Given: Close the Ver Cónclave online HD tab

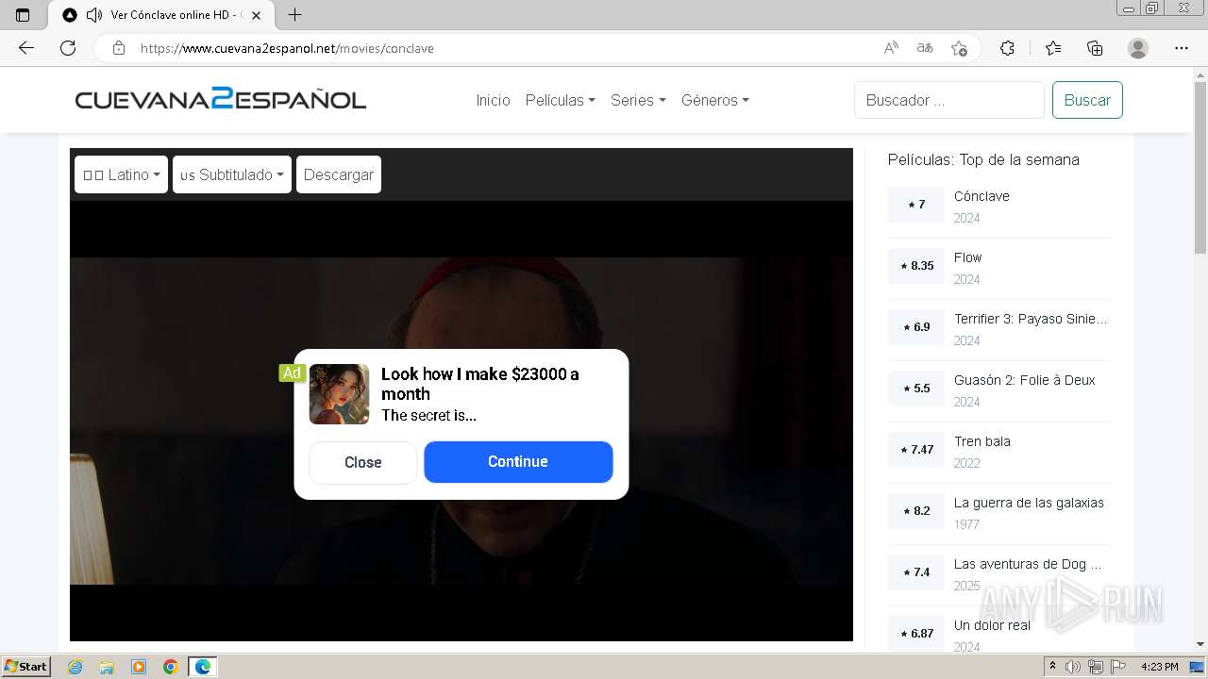Looking at the screenshot, I should click(x=256, y=15).
